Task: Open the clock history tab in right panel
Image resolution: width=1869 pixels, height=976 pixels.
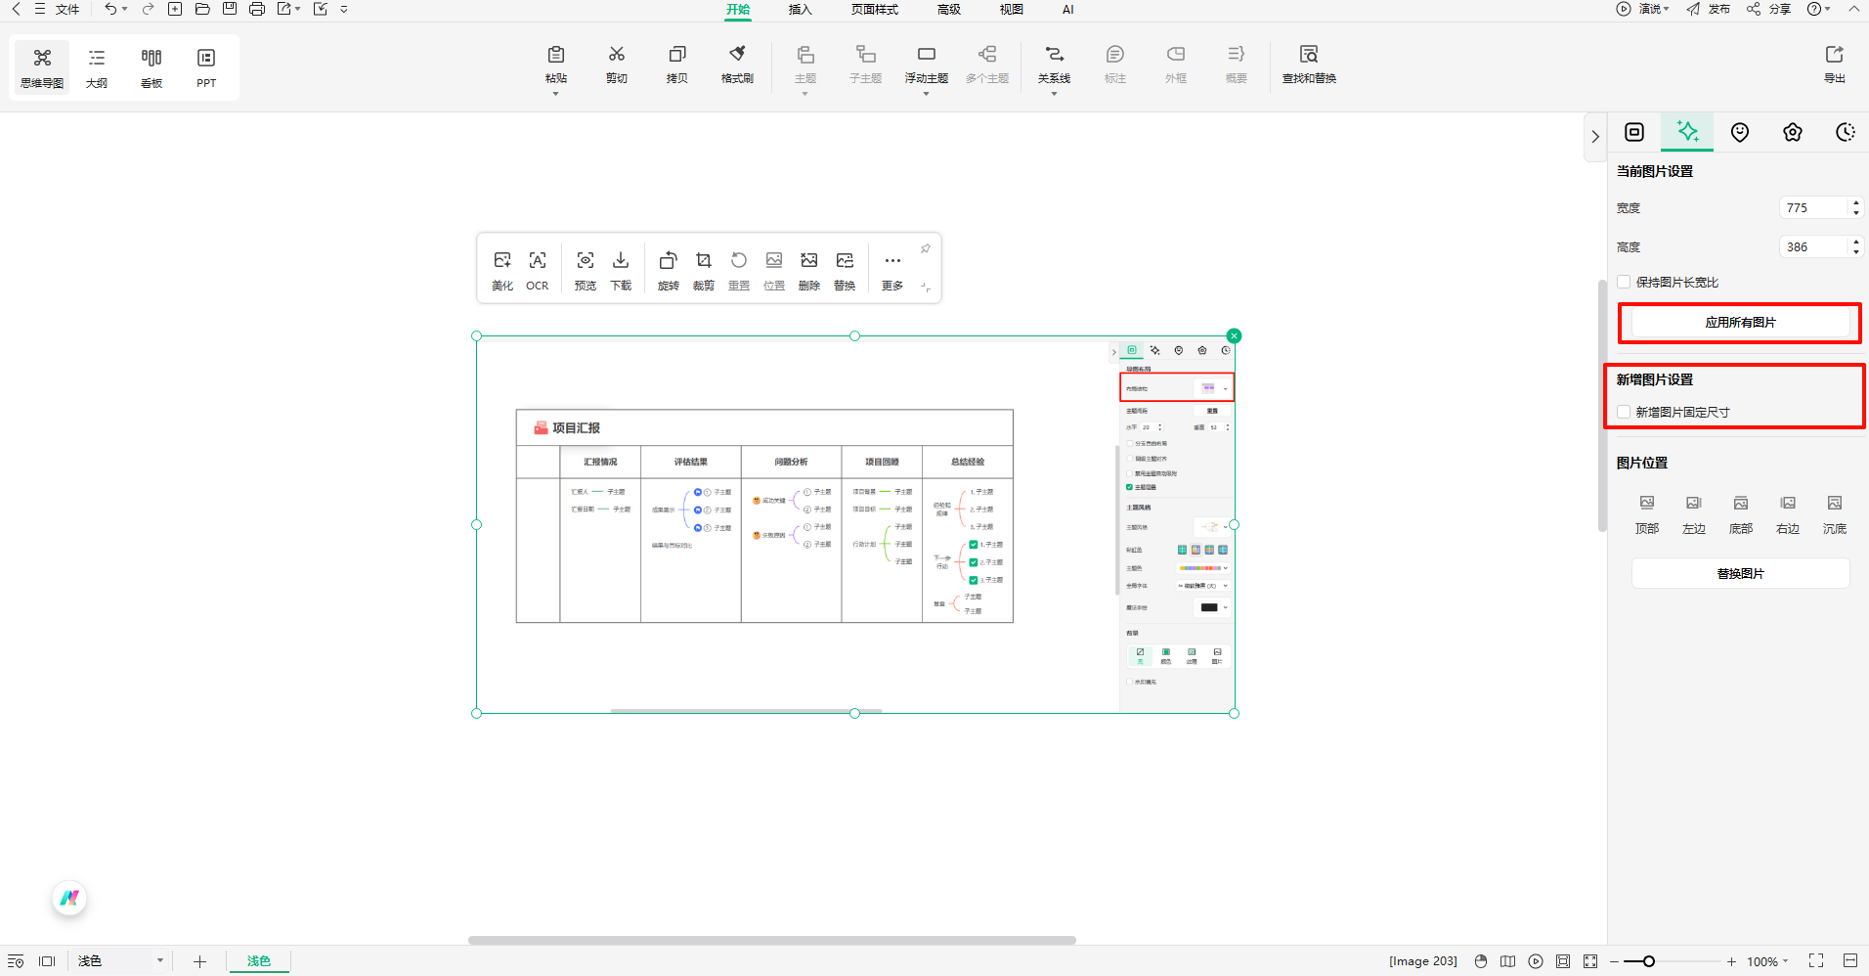Action: point(1846,132)
